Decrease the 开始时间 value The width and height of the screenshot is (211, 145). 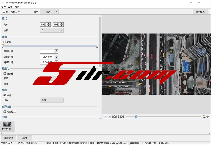[x=57, y=52]
